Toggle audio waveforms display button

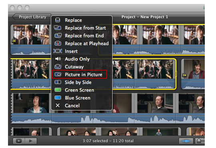(x=186, y=141)
